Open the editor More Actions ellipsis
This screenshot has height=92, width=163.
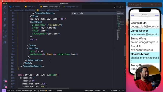point(123,7)
